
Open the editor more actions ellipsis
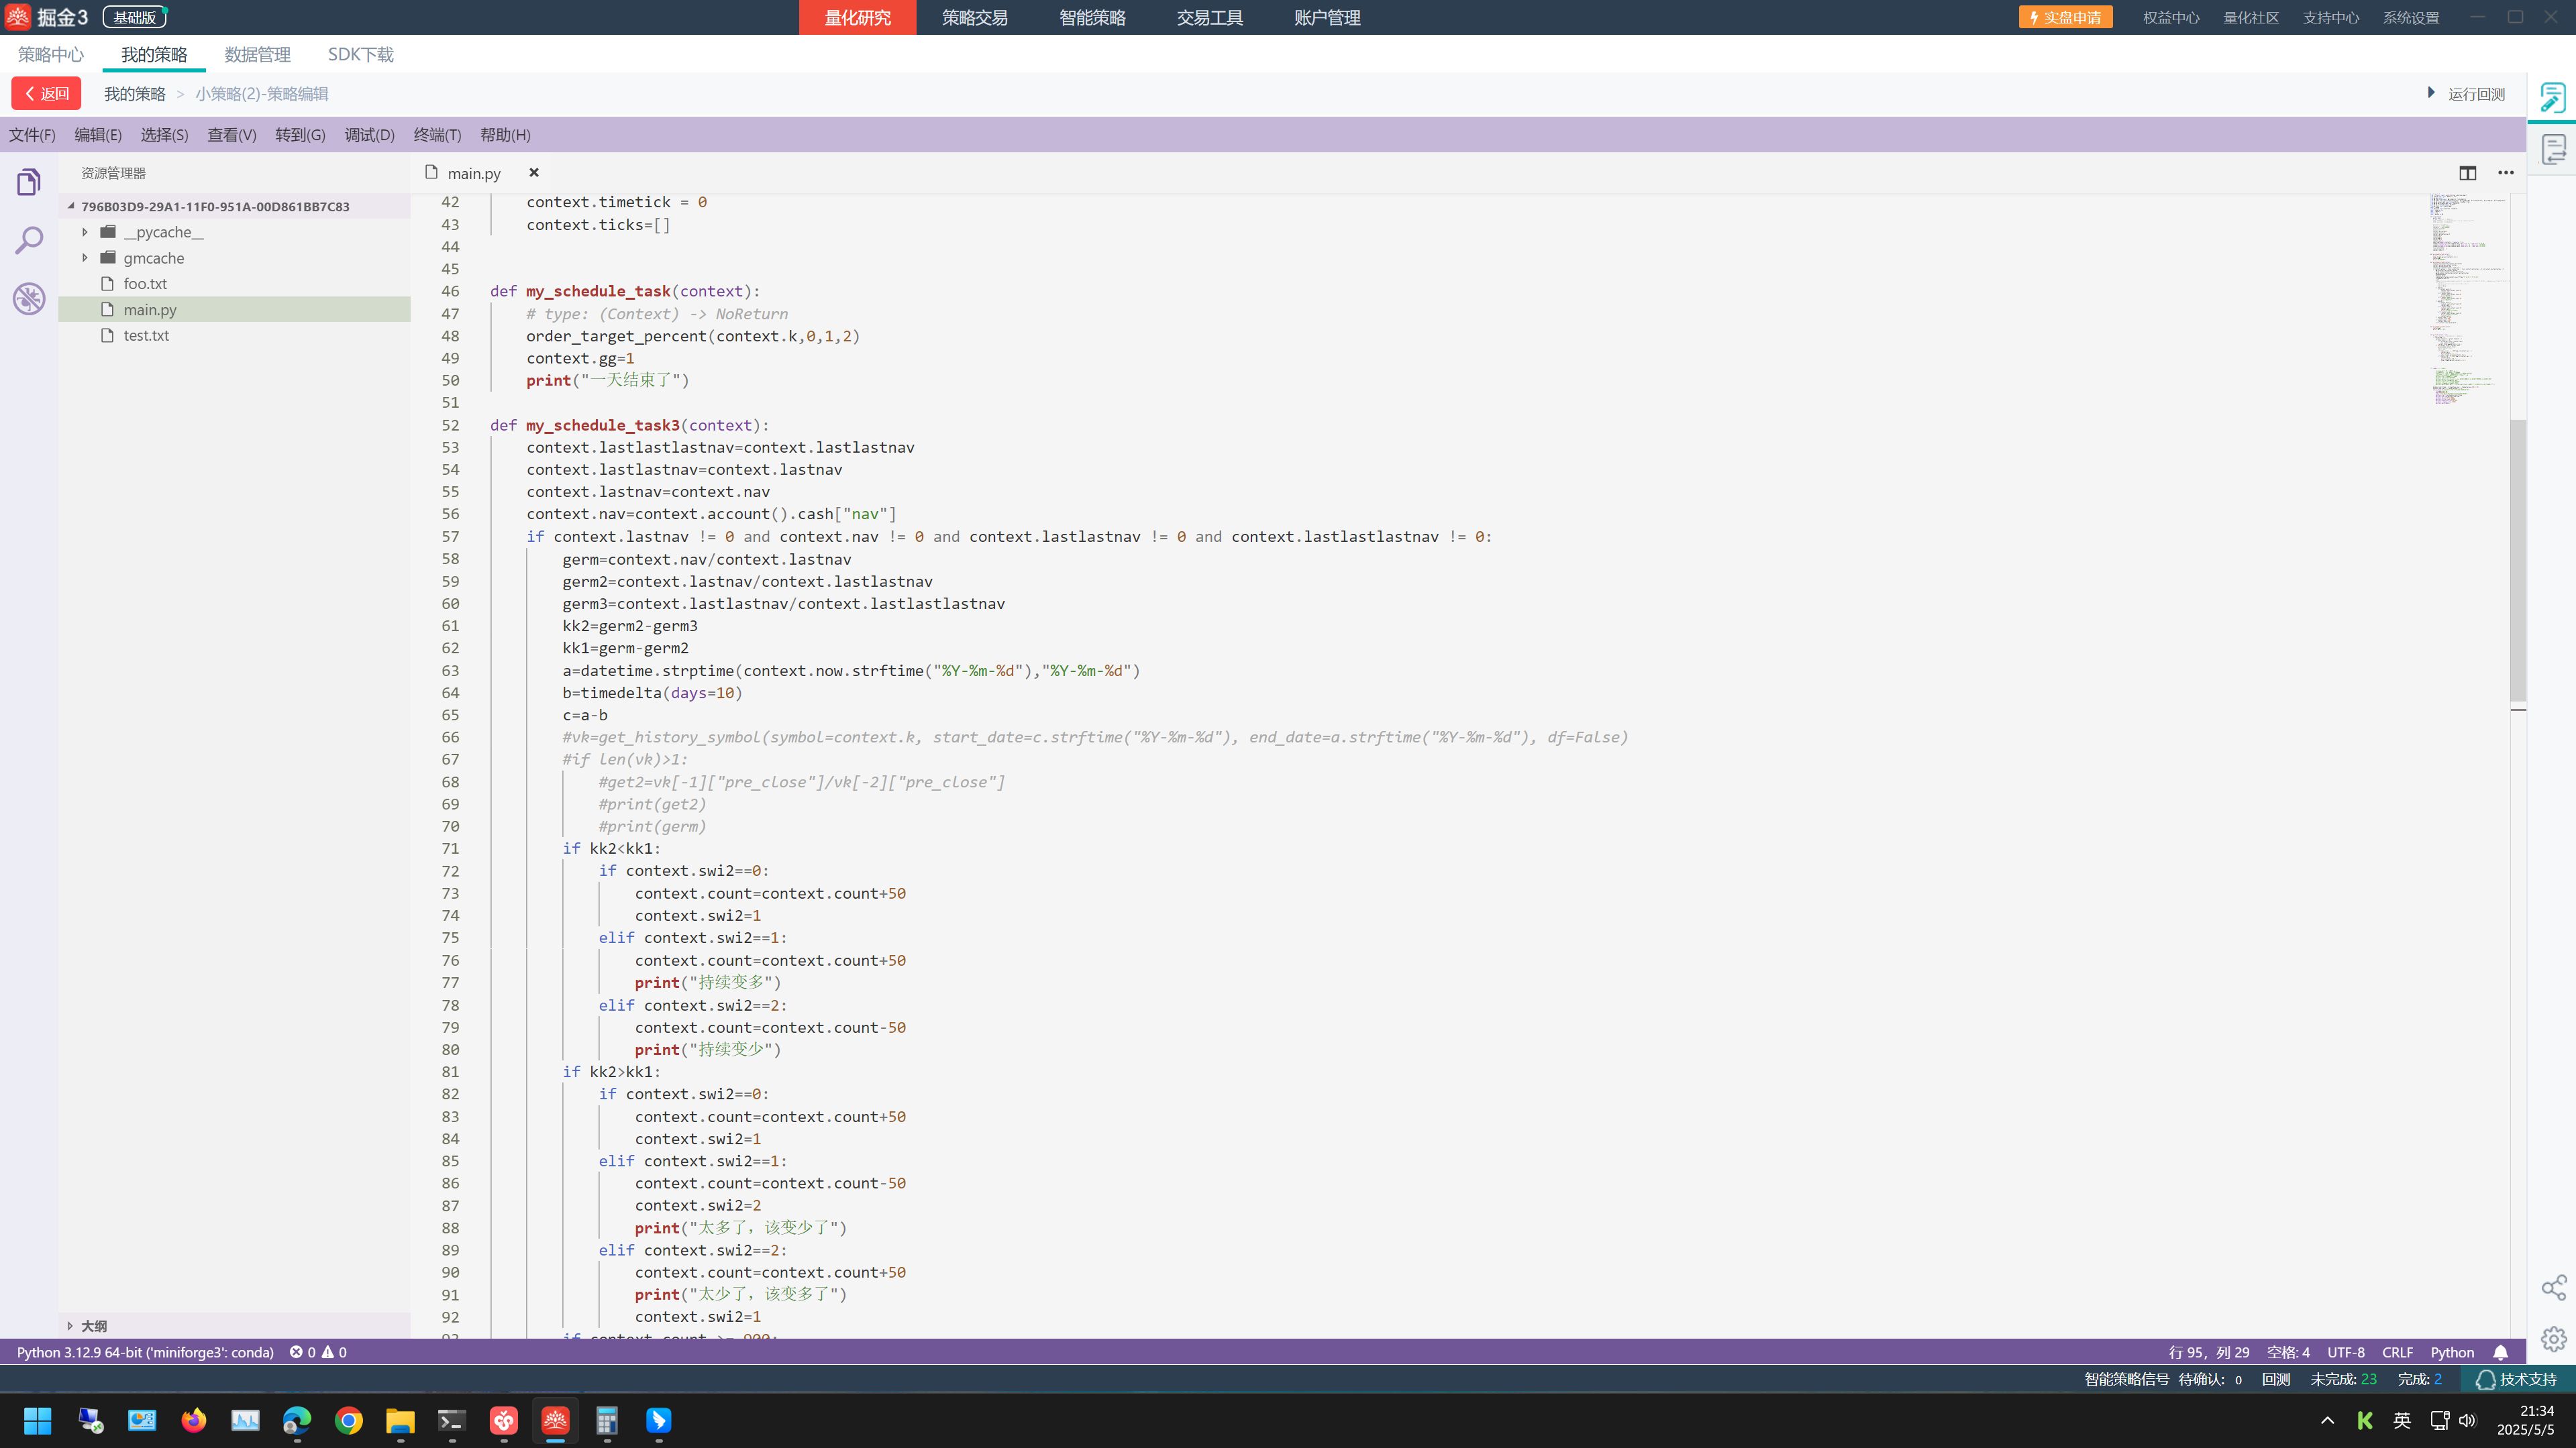pyautogui.click(x=2505, y=173)
